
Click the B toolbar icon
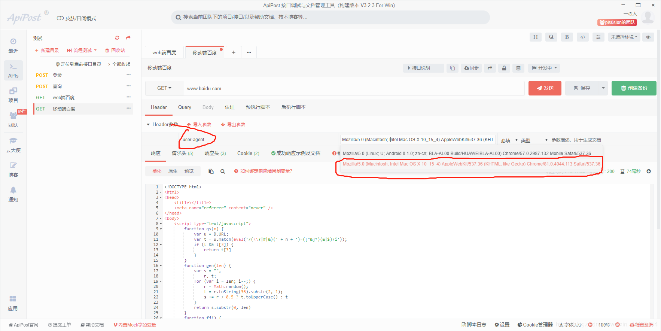tap(567, 37)
